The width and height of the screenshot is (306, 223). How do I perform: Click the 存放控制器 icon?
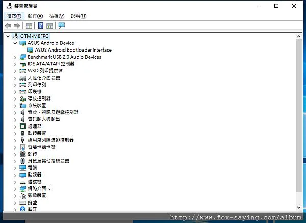pyautogui.click(x=22, y=98)
